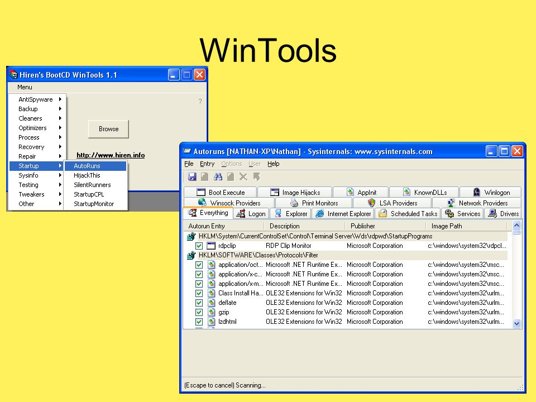536x402 pixels.
Task: Uncheck the gzip entry checkbox
Action: click(199, 312)
